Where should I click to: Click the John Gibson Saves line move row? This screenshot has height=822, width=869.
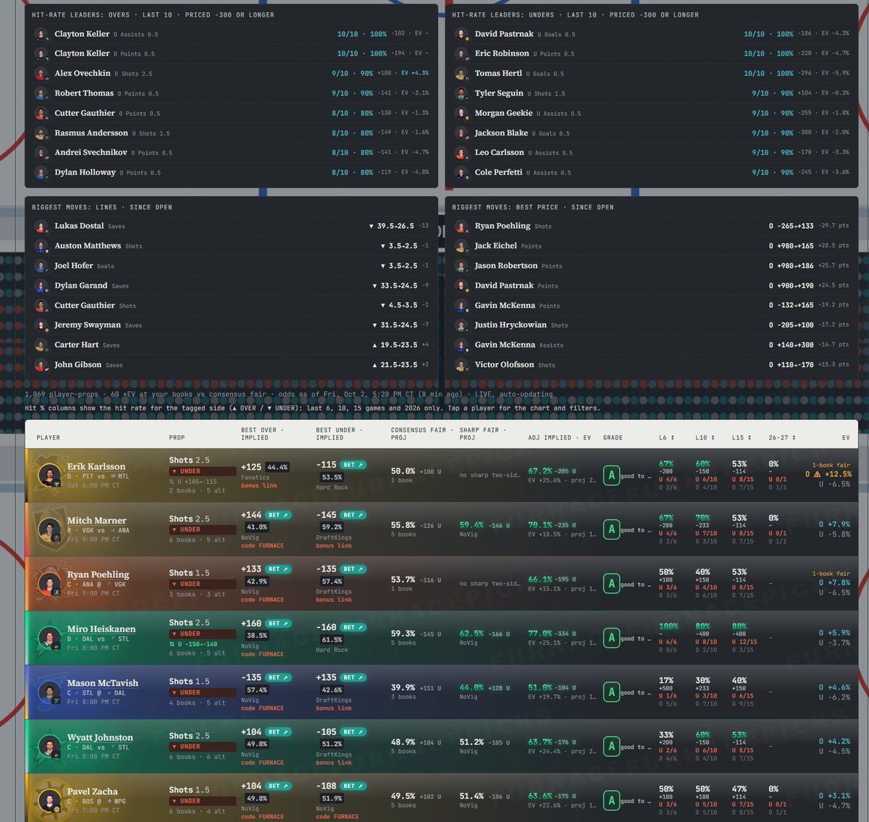point(232,365)
